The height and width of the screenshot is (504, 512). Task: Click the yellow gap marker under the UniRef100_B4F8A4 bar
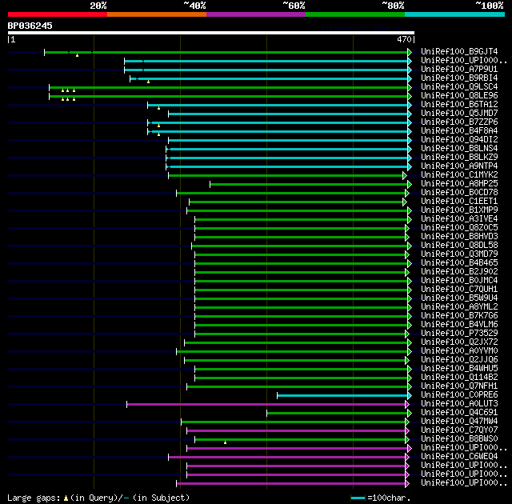point(158,134)
